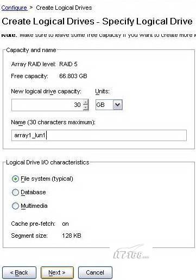Decrease capacity with the spinner down arrow
The width and height of the screenshot is (196, 280).
[86, 108]
